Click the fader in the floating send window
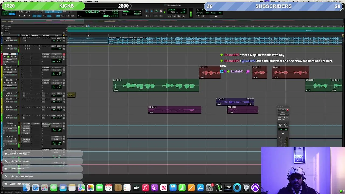 281,142
